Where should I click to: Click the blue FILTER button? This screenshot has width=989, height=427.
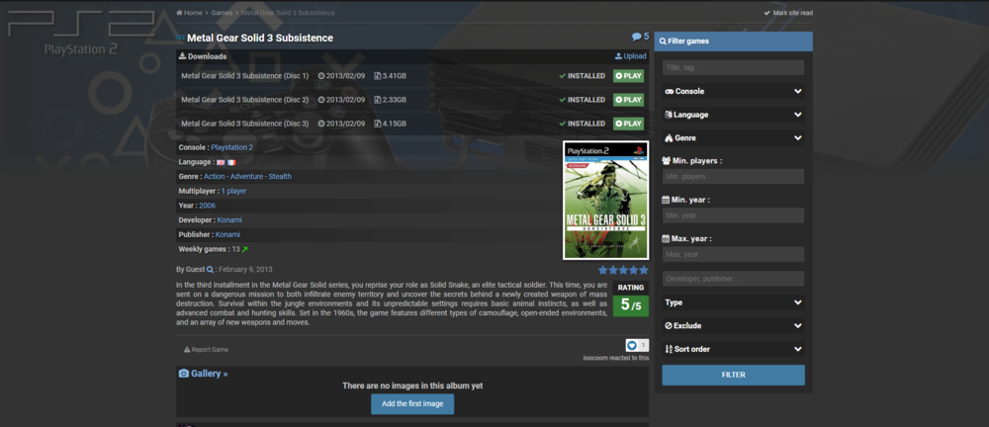tap(733, 376)
